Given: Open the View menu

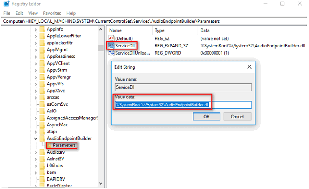Looking at the screenshot, I should click(x=33, y=13).
